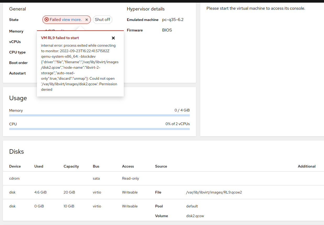The width and height of the screenshot is (324, 225).
Task: Click the red Failed status icon
Action: [x=47, y=19]
